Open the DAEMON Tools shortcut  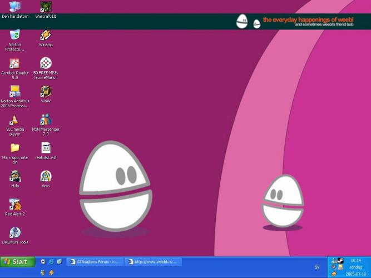15,232
